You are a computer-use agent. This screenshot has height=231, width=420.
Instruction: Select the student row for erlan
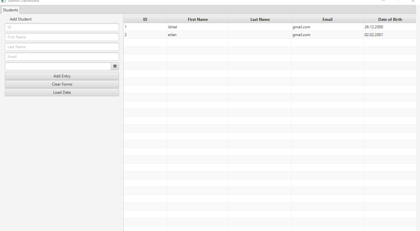[x=198, y=35]
